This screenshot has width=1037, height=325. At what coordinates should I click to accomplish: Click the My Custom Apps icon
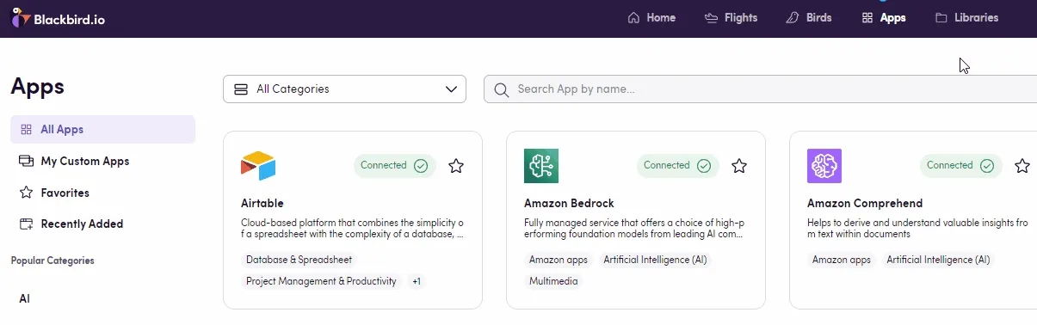pos(26,161)
